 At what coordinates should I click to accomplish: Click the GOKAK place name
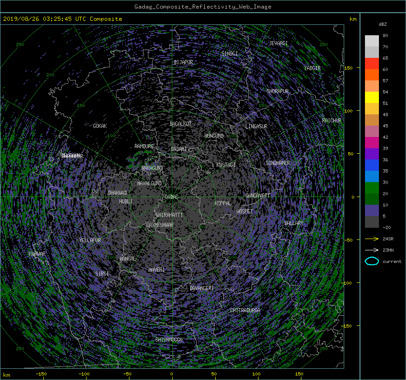(100, 126)
